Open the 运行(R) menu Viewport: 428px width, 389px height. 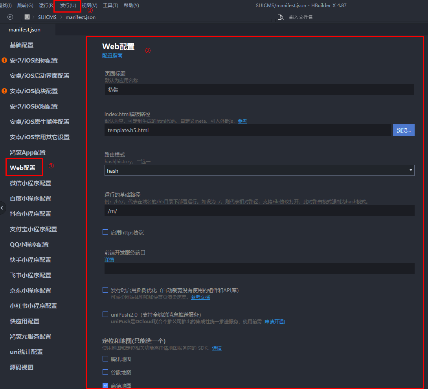click(x=46, y=6)
